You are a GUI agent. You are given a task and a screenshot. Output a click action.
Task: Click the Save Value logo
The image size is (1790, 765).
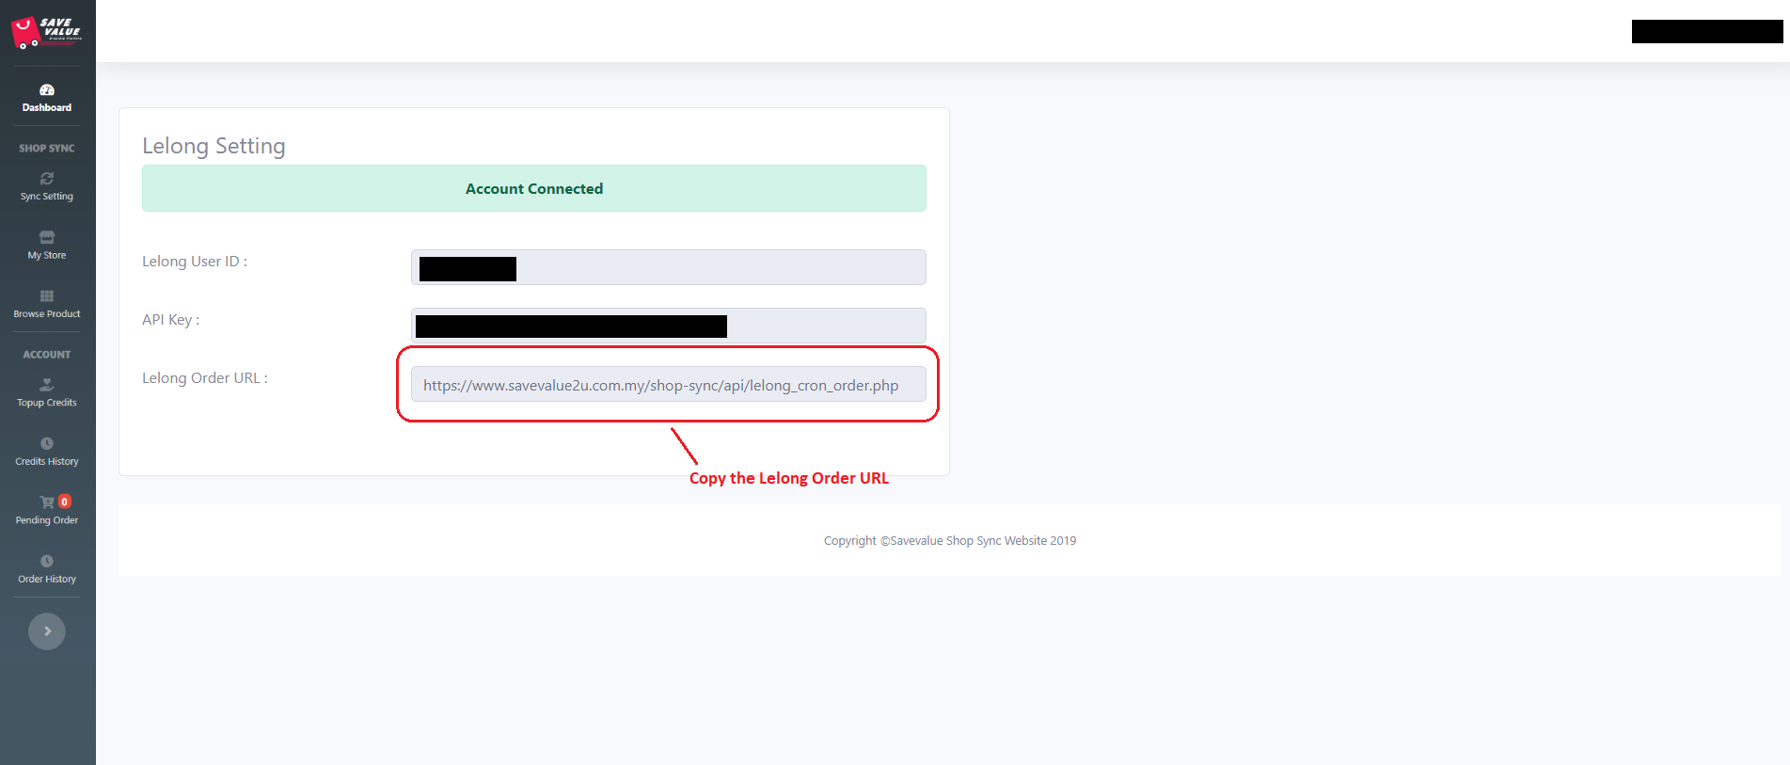click(x=46, y=32)
